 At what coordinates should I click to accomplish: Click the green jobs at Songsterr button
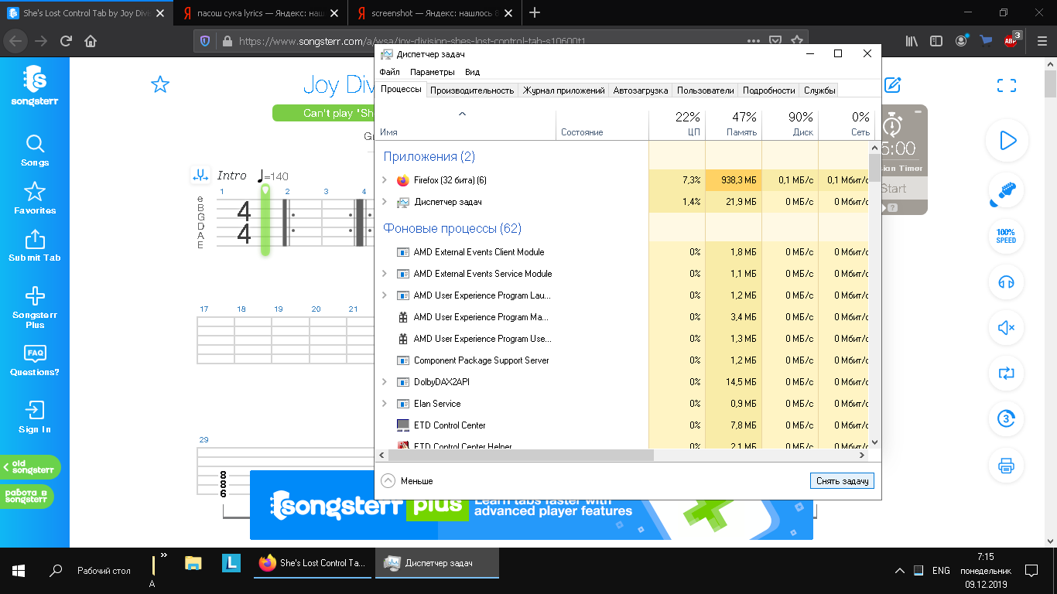[x=27, y=496]
